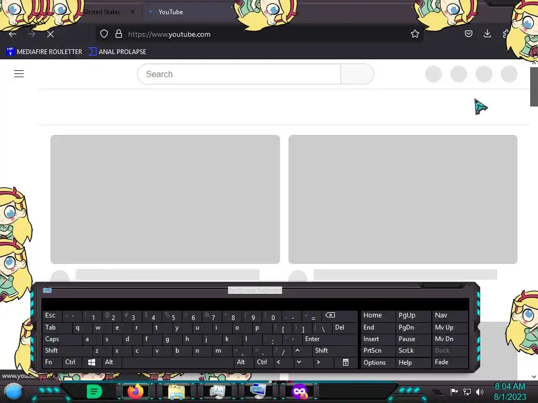Switch to the United States tab
Screen dimensions: 538x403
[x=102, y=12]
